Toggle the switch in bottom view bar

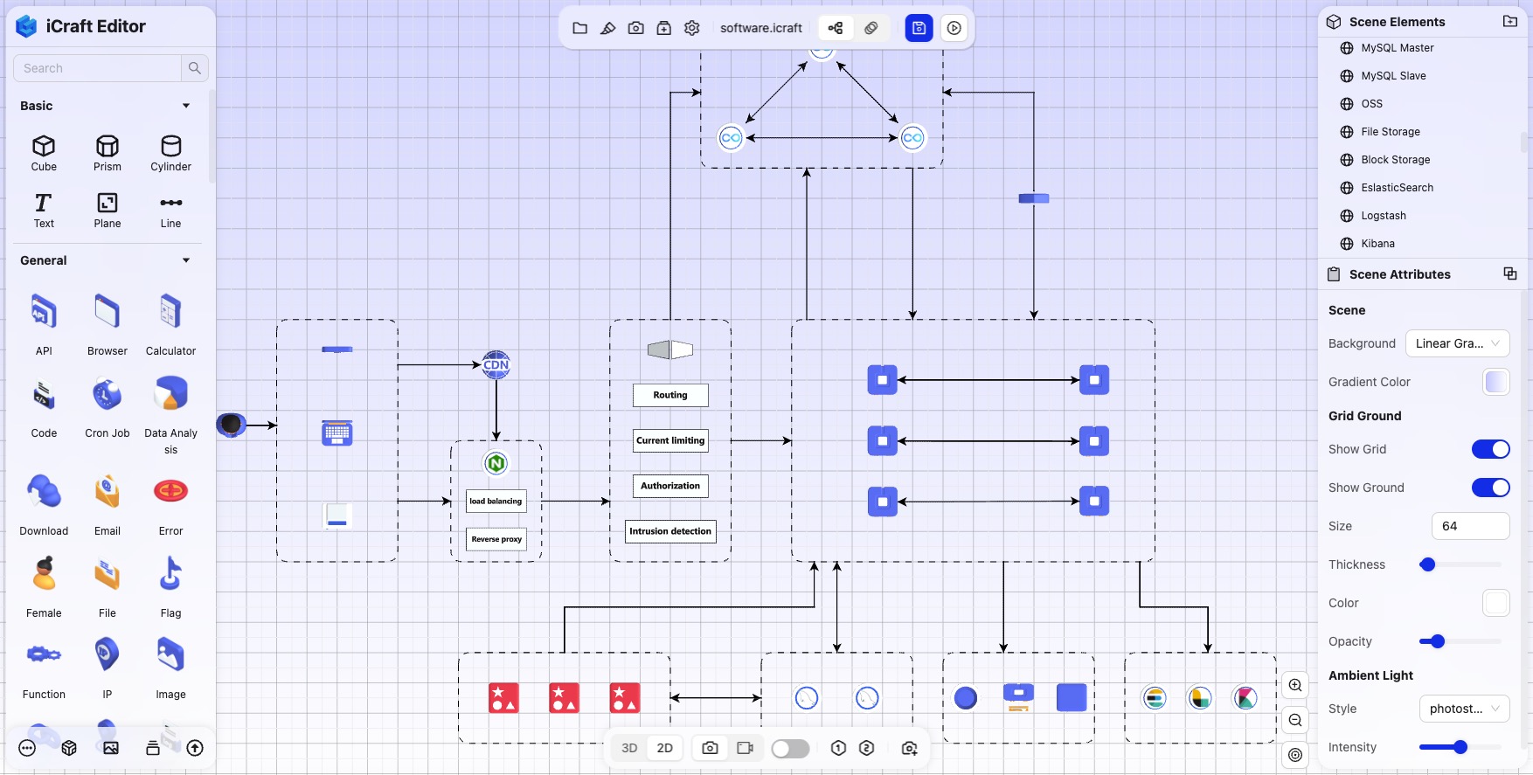click(790, 749)
